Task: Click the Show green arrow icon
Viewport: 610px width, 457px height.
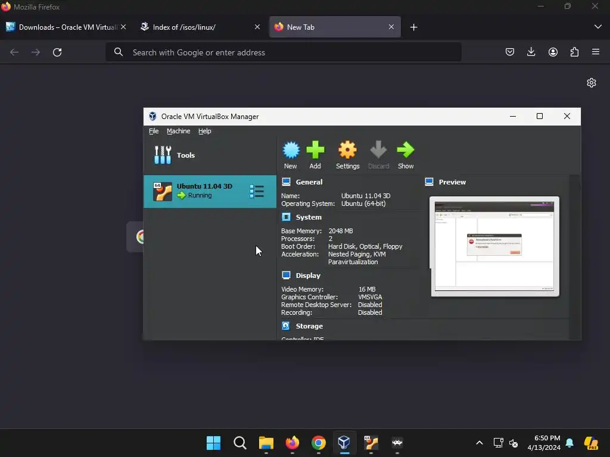Action: 405,151
